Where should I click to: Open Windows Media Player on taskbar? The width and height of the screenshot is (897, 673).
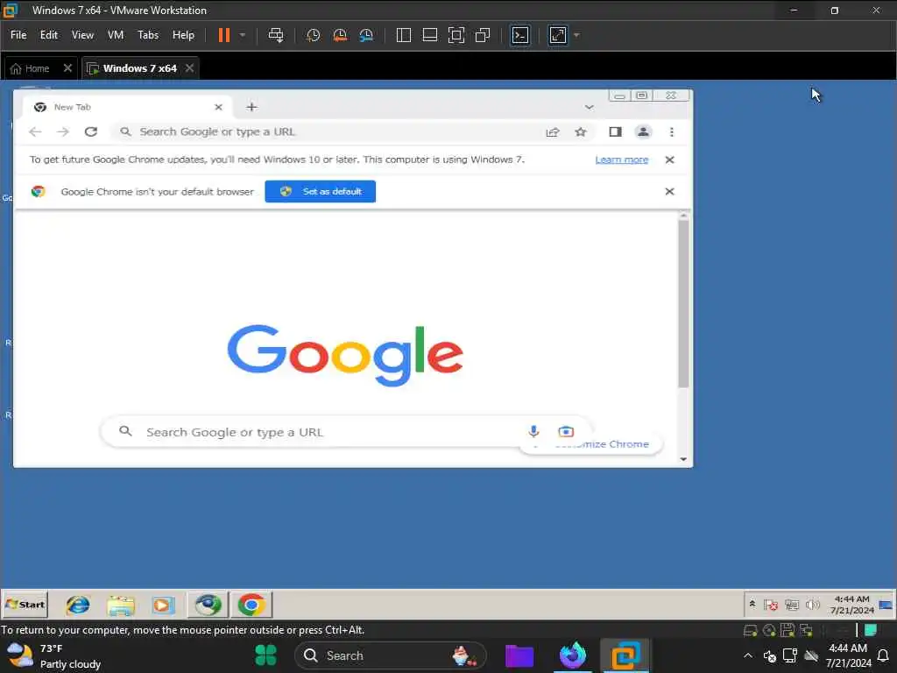[163, 605]
